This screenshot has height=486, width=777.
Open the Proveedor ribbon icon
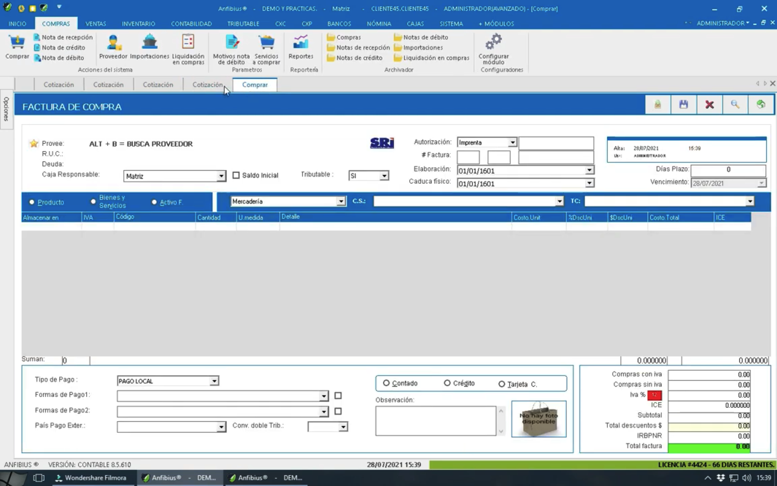pos(113,43)
